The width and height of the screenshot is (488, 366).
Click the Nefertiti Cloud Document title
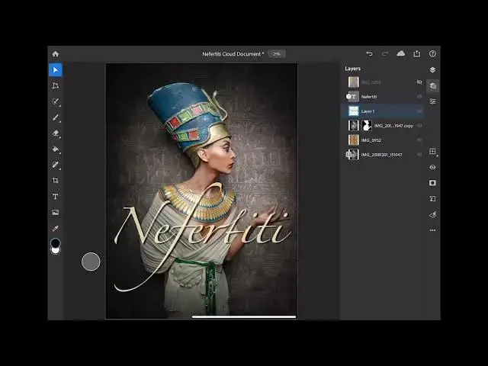coord(233,54)
